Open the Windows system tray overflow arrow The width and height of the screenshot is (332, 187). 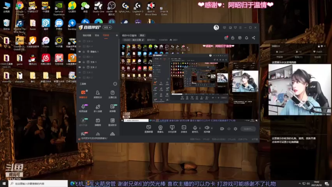(300, 184)
